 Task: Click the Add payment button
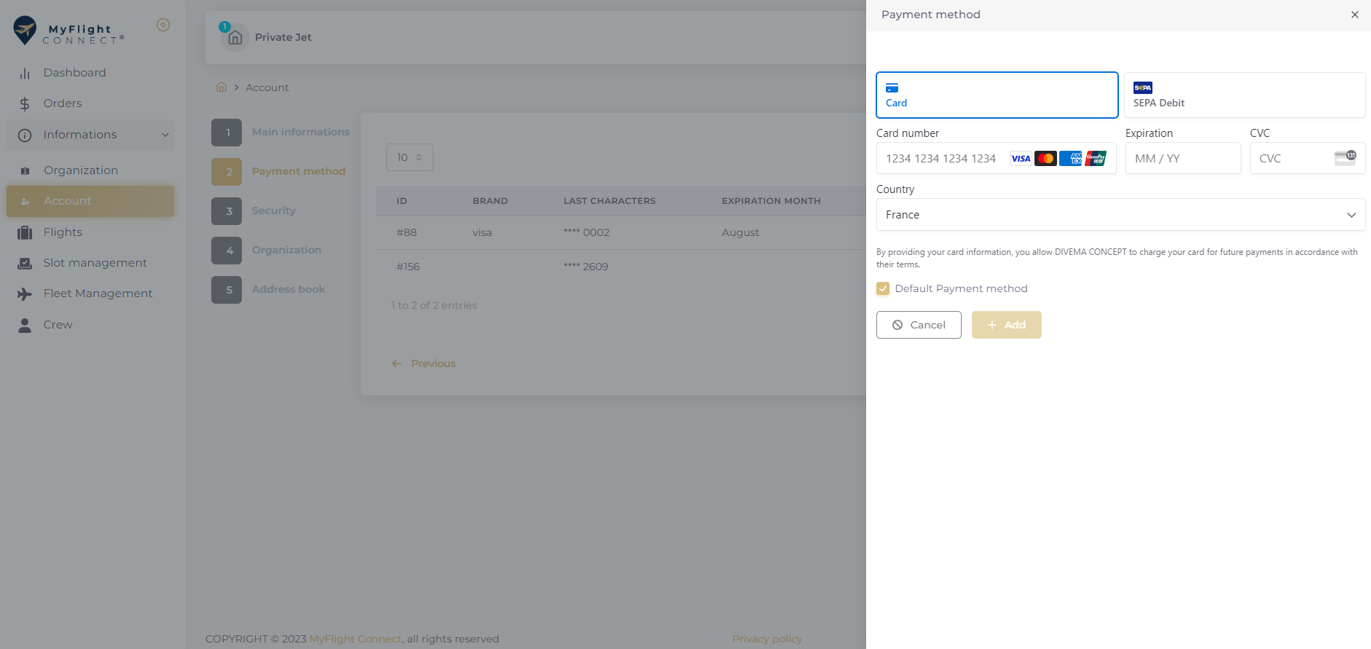(1006, 325)
